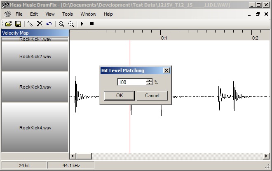This screenshot has height=171, width=272.
Task: Click the Open file folder icon
Action: 8,24
